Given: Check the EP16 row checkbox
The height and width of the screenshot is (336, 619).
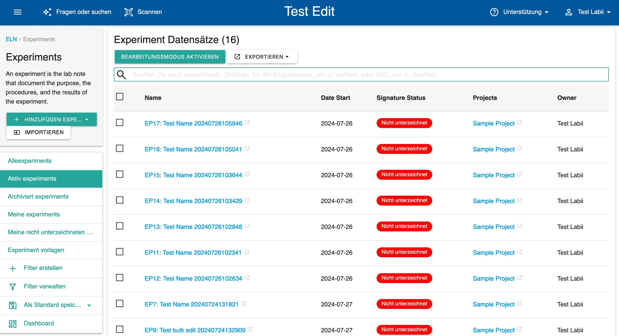Looking at the screenshot, I should (120, 149).
